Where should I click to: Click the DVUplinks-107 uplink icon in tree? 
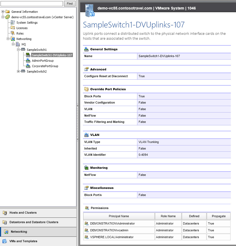point(28,55)
